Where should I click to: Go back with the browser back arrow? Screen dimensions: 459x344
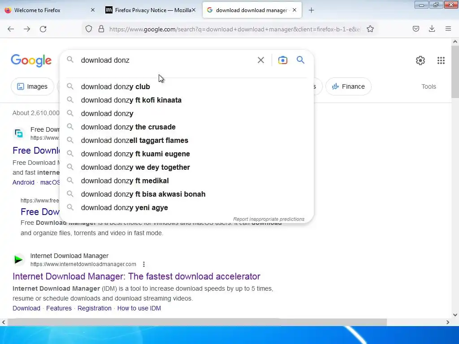click(11, 29)
